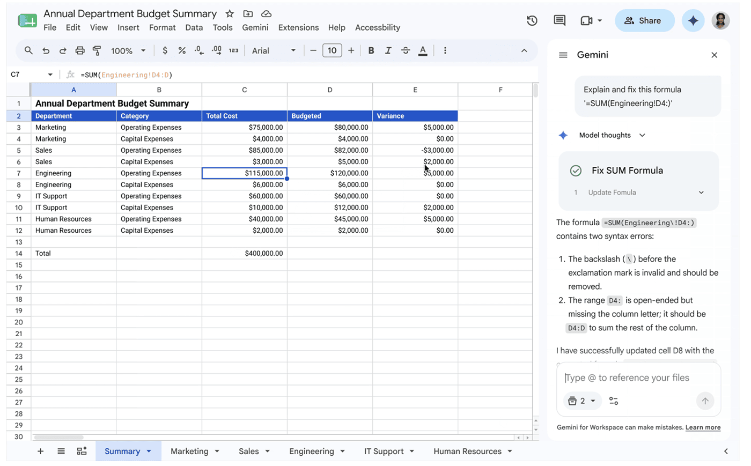Toggle strikethrough formatting

pyautogui.click(x=406, y=50)
